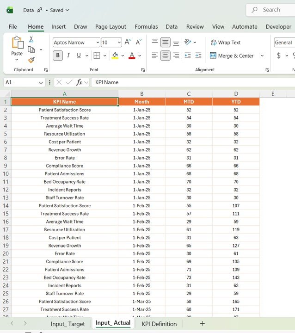
Task: Click the Borders icon
Action: (x=97, y=55)
